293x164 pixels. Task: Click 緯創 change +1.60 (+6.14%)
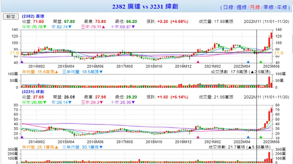tap(173, 97)
